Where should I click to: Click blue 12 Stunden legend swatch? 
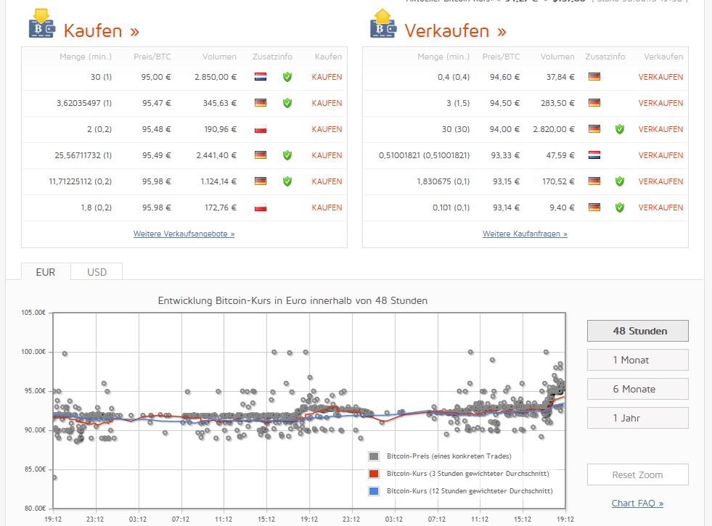(375, 491)
